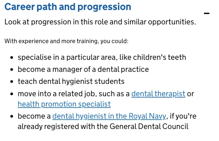The width and height of the screenshot is (219, 141).
Task: Toggle the Career path and progression heading
Action: (x=68, y=7)
